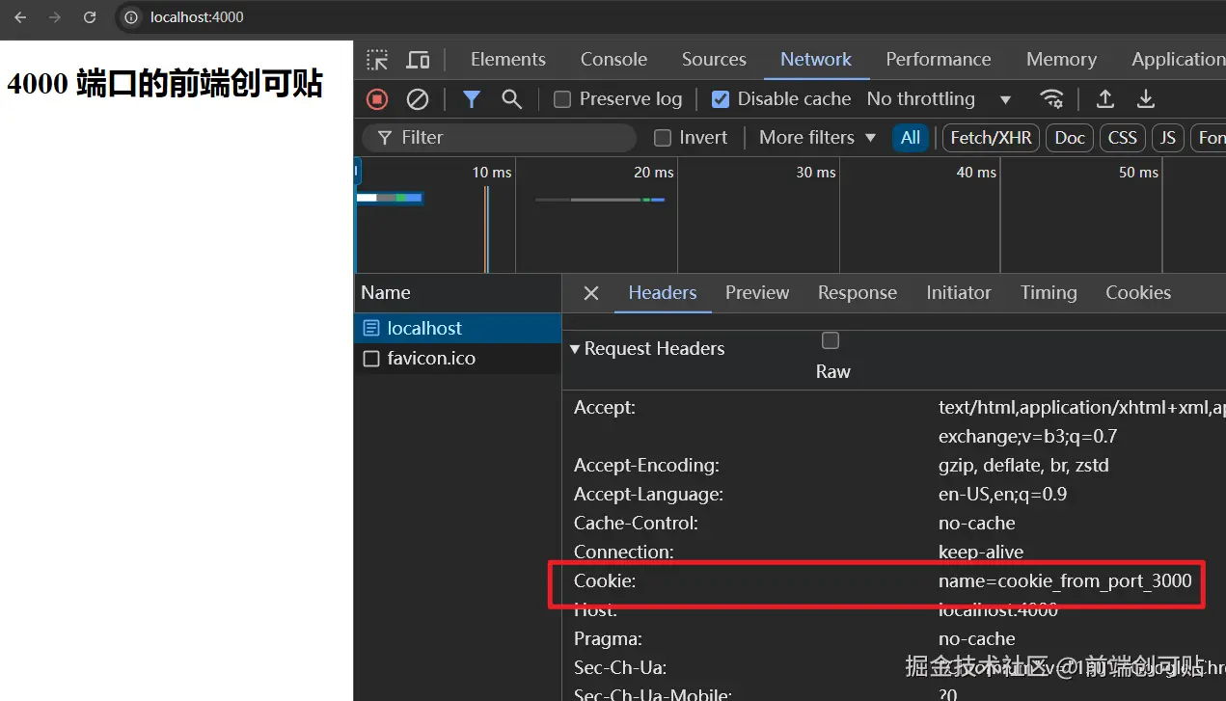Open the Performance tab
Viewport: 1226px width, 701px height.
coord(939,60)
